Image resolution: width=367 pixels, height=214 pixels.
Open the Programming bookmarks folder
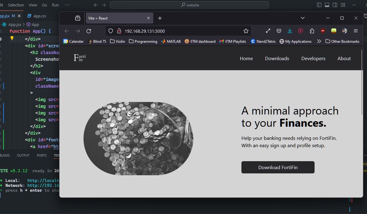(143, 41)
